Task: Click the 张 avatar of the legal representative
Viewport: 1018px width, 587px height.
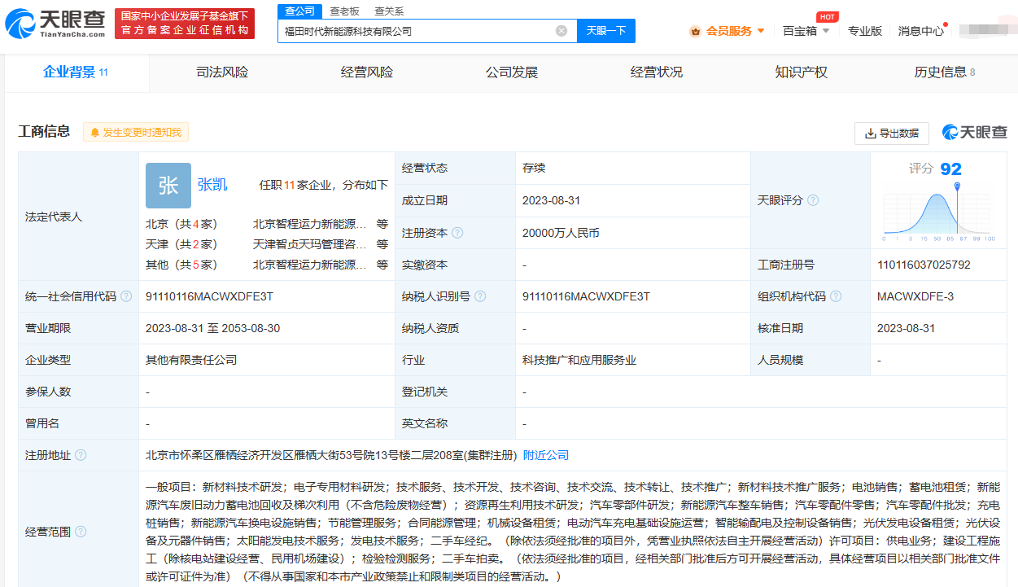Action: coord(168,186)
